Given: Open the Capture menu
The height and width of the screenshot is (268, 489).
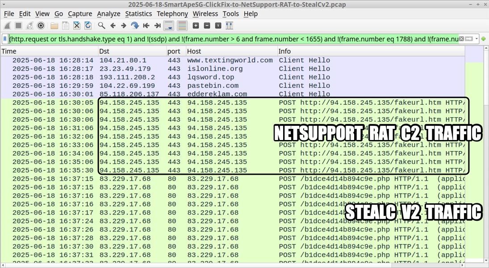Looking at the screenshot, I should [80, 14].
